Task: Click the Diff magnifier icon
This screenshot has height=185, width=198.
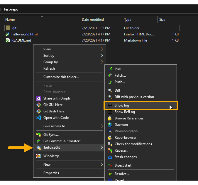Action: point(110,90)
